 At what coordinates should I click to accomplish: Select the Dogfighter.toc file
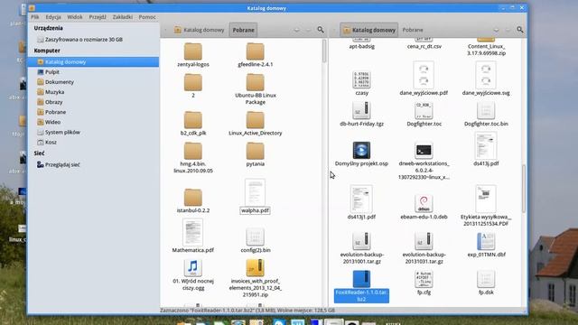tap(424, 110)
